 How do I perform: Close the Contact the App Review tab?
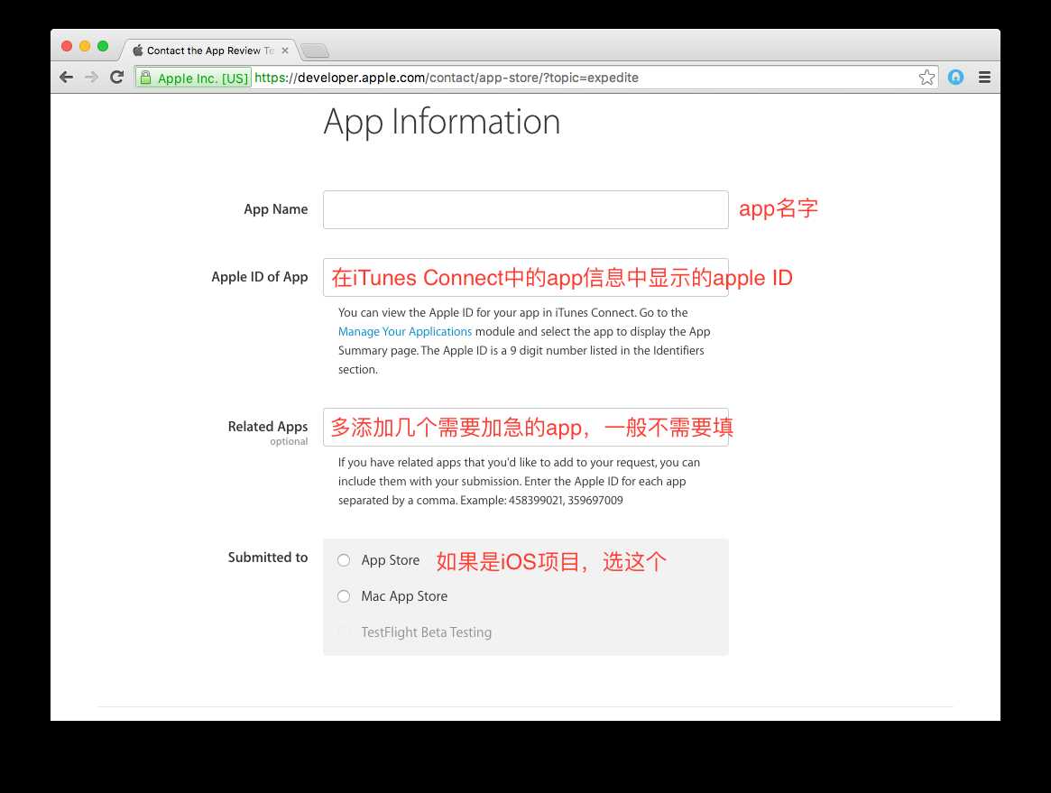pos(285,51)
